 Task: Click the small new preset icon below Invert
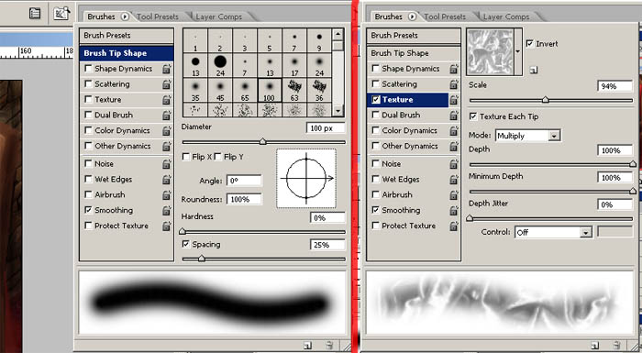coord(533,70)
